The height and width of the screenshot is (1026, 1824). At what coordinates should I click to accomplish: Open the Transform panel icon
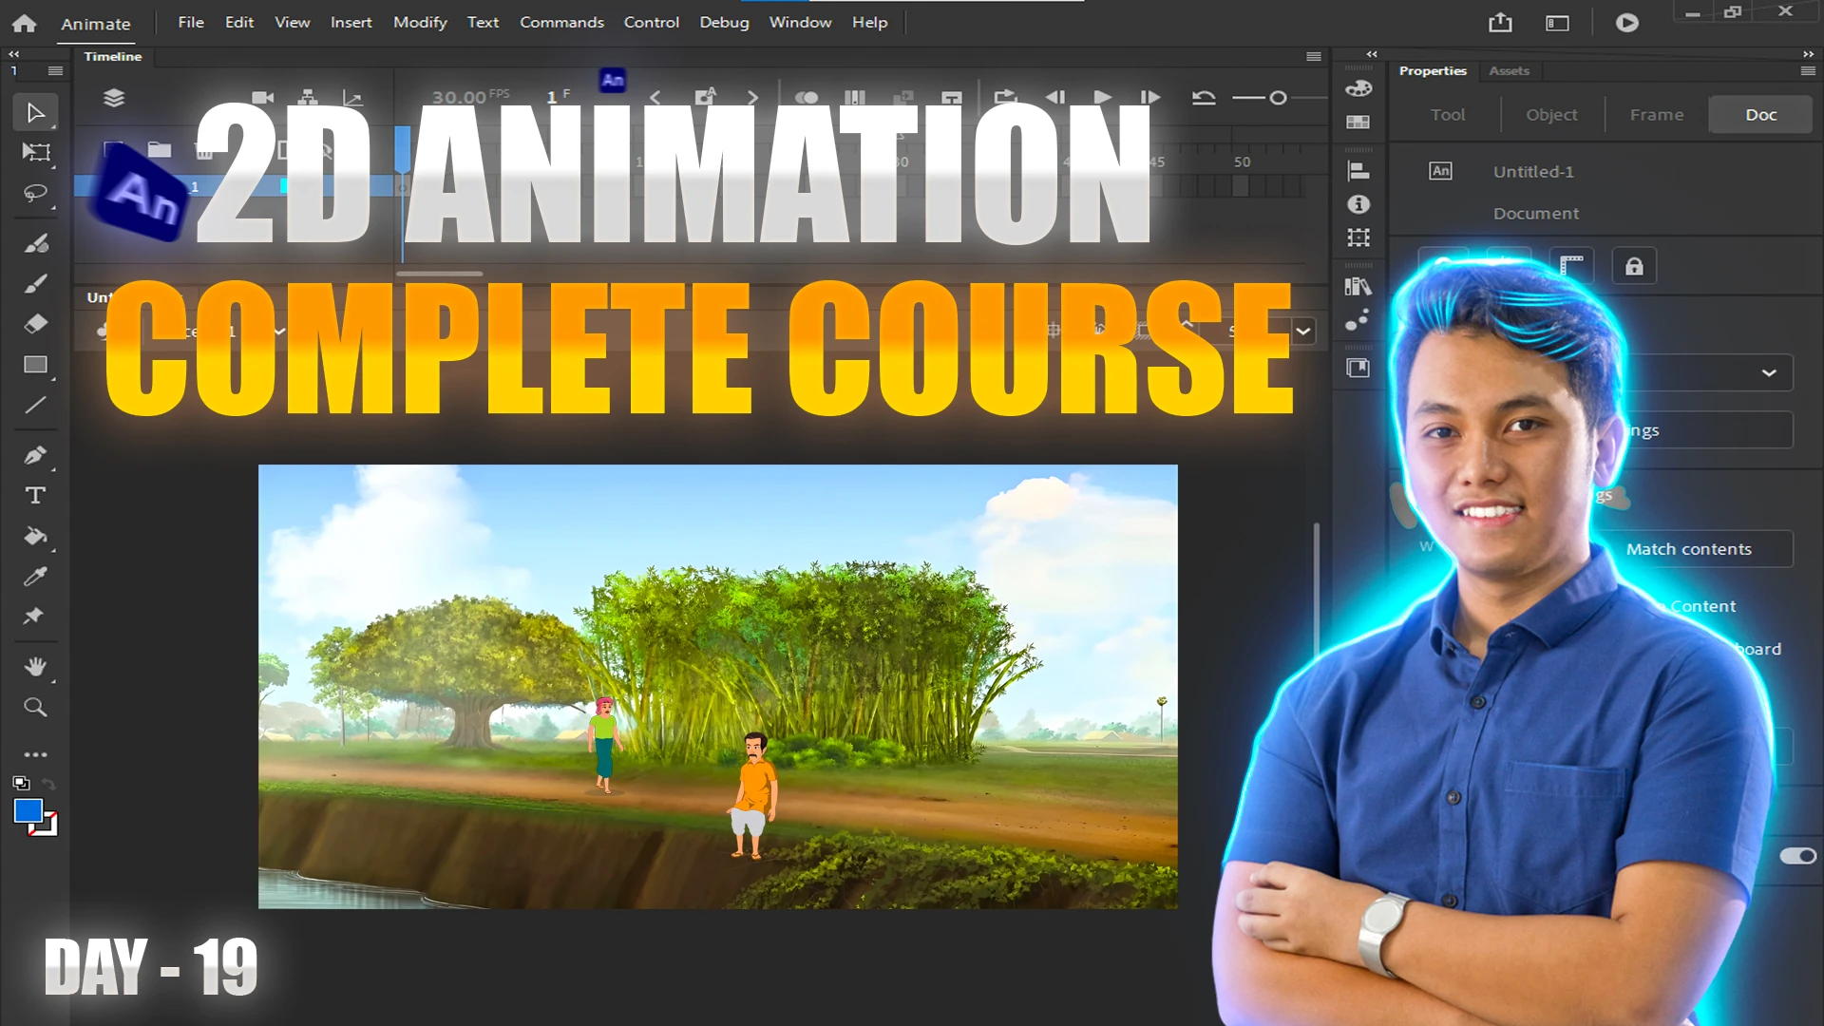(x=1358, y=237)
